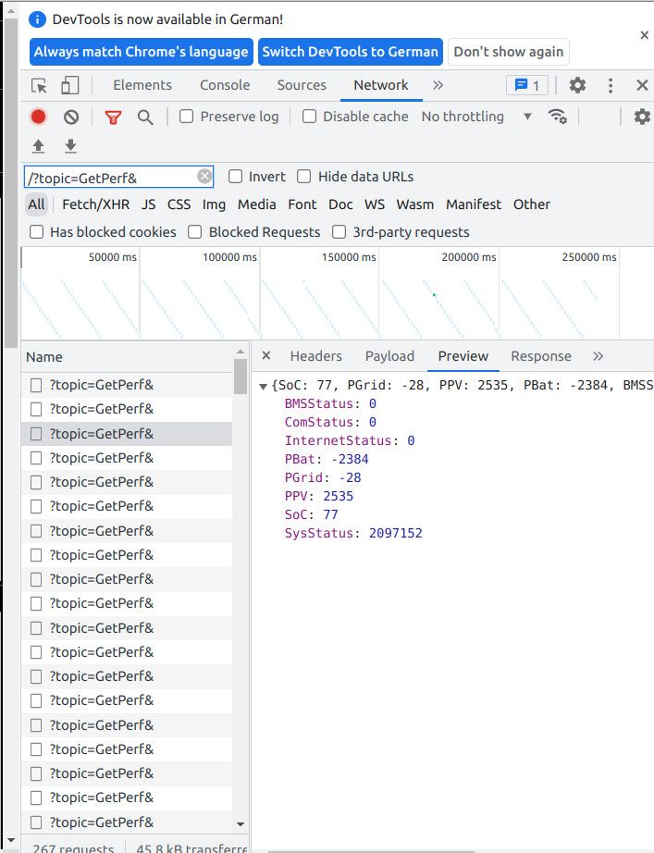The width and height of the screenshot is (654, 853).
Task: Open the Headers tab of request
Action: coord(316,356)
